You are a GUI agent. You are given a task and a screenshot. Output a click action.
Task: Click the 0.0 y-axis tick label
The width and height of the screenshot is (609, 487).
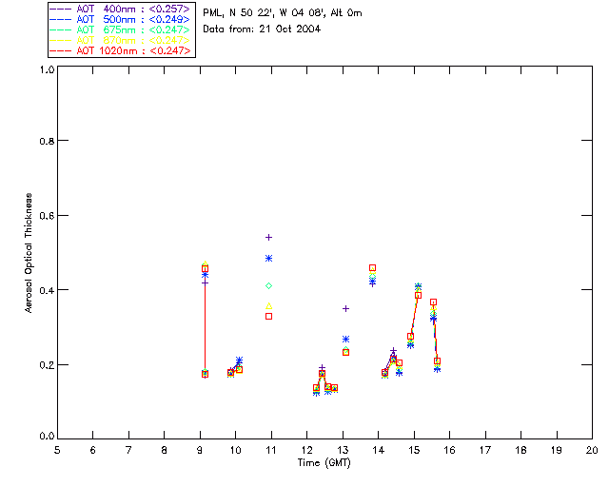47,437
